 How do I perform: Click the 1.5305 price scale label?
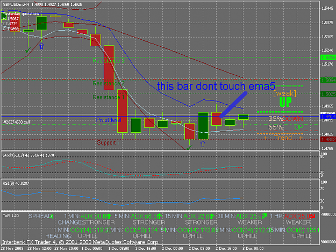click(327, 37)
